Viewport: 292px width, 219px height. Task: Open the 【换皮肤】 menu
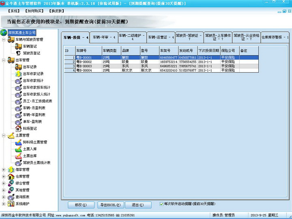click(x=57, y=11)
